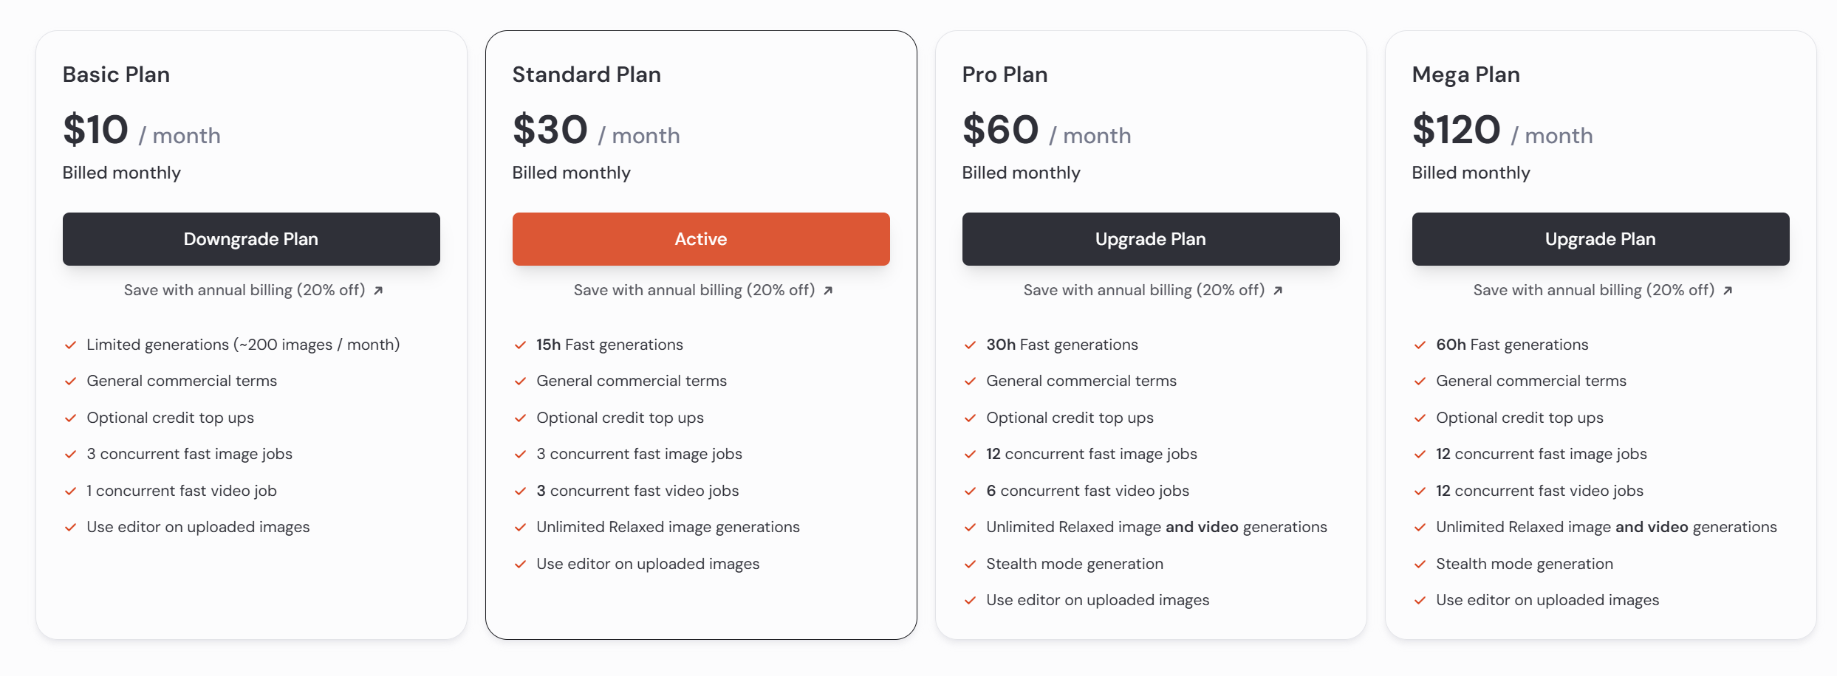
Task: Click Unlimited Relaxed image generations in Standard
Action: pyautogui.click(x=668, y=527)
